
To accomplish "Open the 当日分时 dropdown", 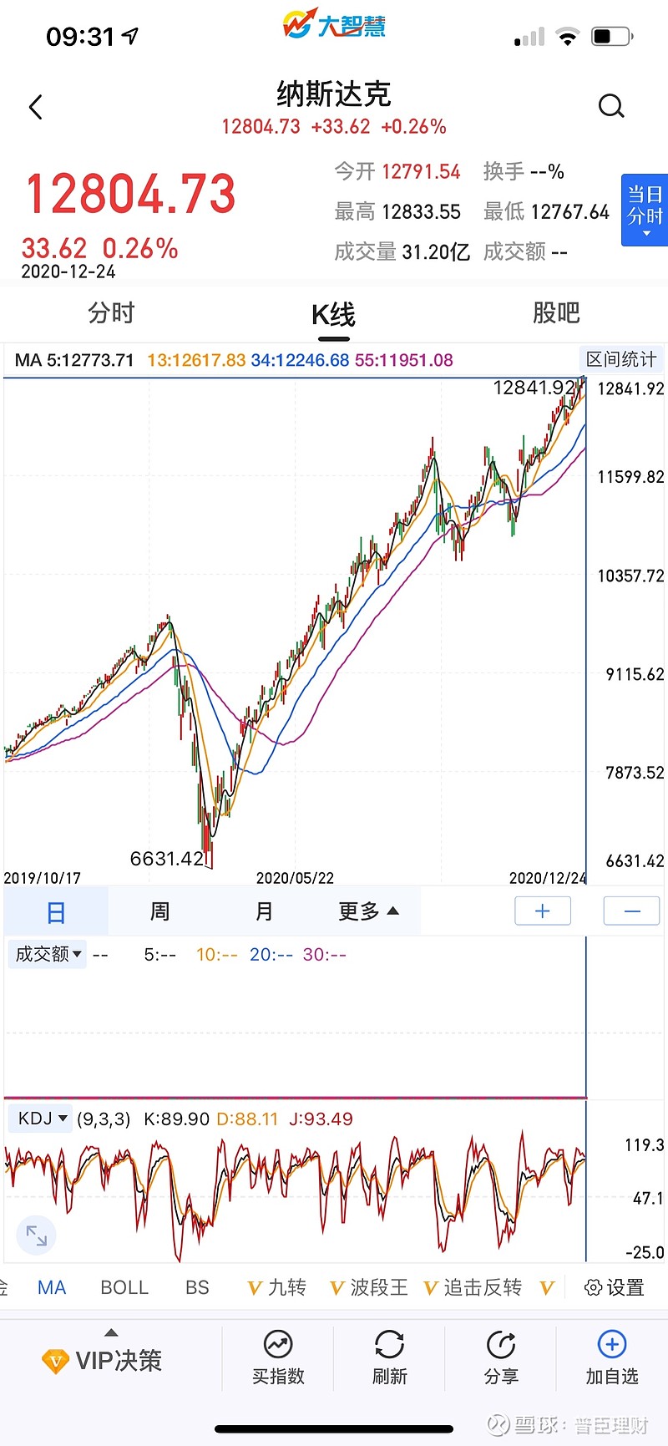I will (x=645, y=210).
